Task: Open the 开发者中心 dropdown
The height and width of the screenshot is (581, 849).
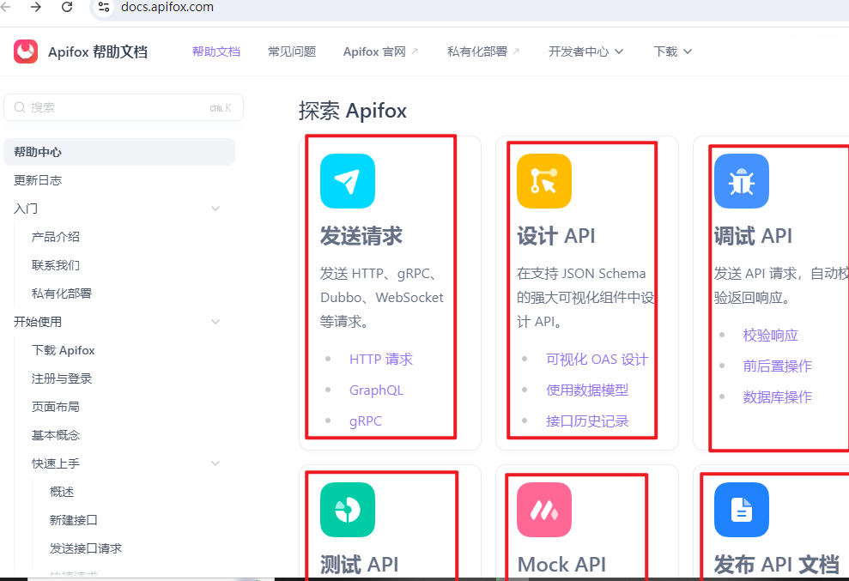Action: click(x=585, y=51)
